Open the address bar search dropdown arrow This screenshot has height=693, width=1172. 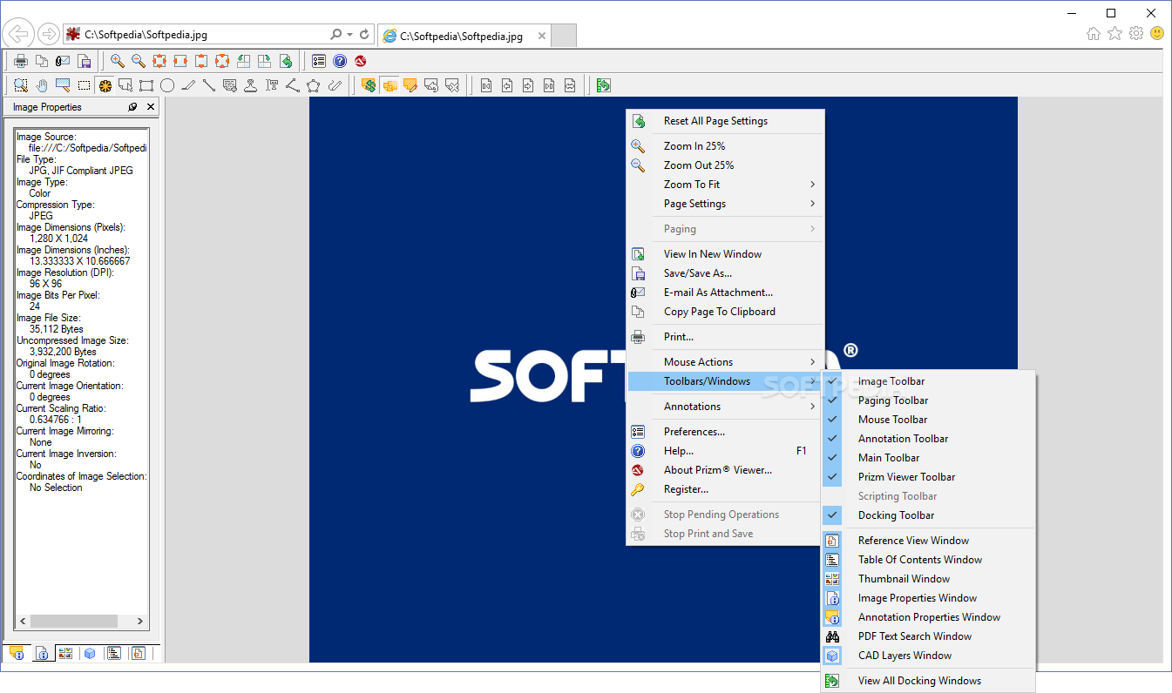(350, 35)
